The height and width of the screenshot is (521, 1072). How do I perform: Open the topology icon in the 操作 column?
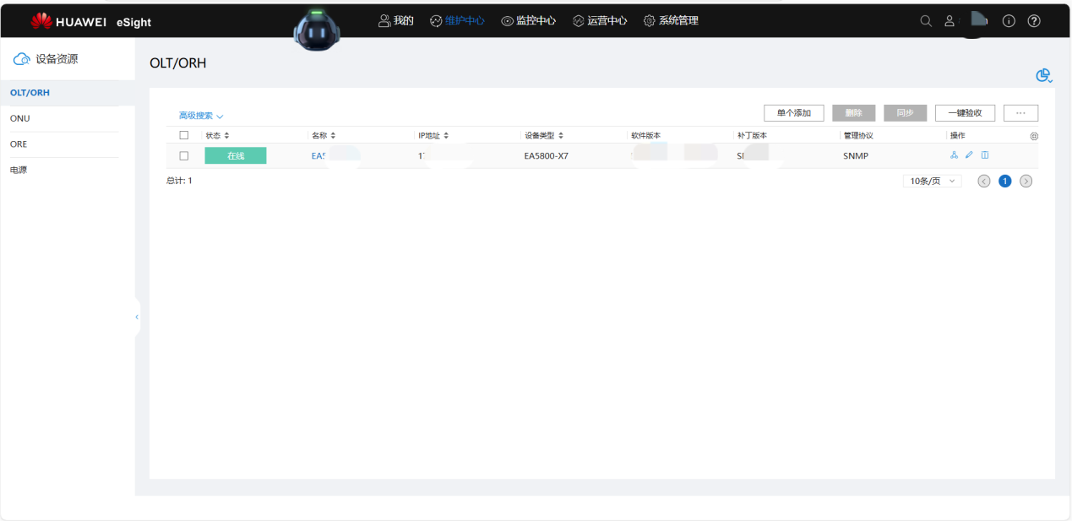954,155
